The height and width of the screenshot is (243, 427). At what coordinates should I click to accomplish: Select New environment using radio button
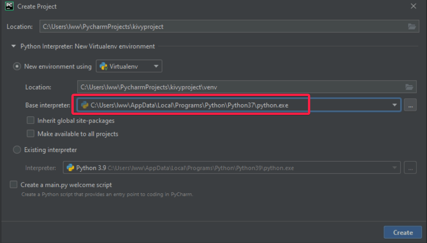[17, 67]
